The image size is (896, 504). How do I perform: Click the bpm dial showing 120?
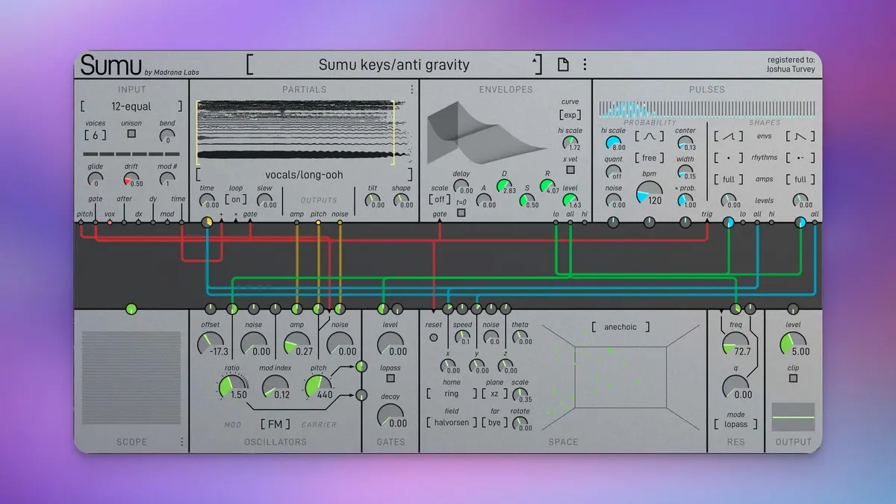(648, 193)
